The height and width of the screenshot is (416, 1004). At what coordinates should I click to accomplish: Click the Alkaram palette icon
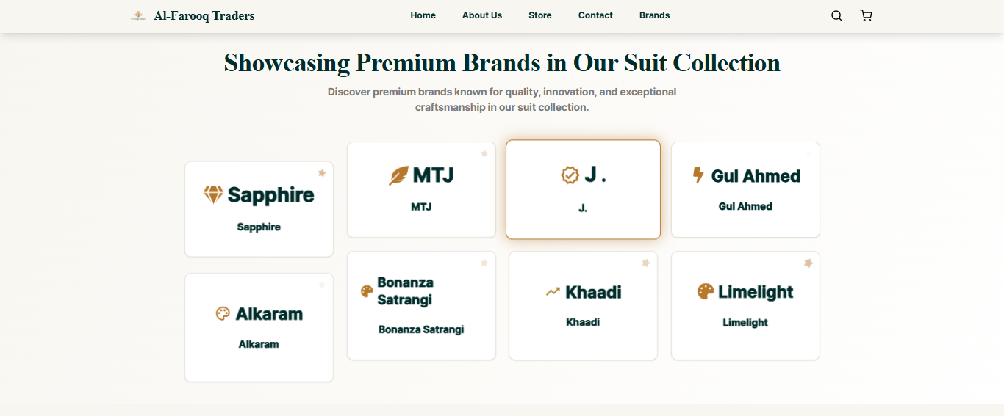(x=223, y=313)
